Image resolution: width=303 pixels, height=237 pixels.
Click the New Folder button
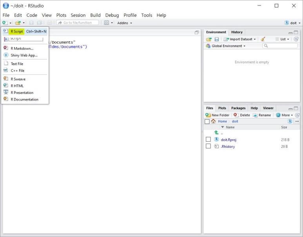218,115
